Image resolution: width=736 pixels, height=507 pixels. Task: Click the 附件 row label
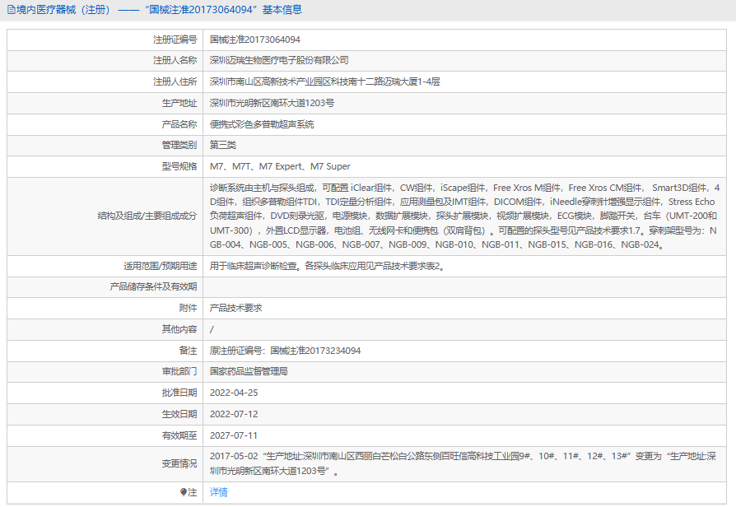[188, 308]
